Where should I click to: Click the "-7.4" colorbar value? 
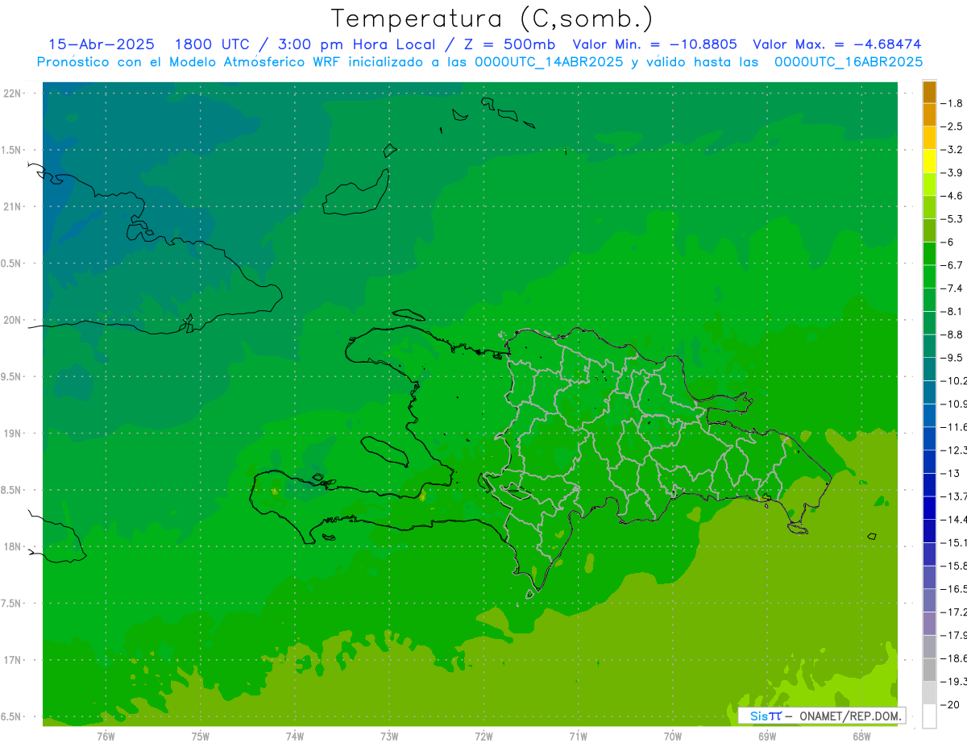952,288
